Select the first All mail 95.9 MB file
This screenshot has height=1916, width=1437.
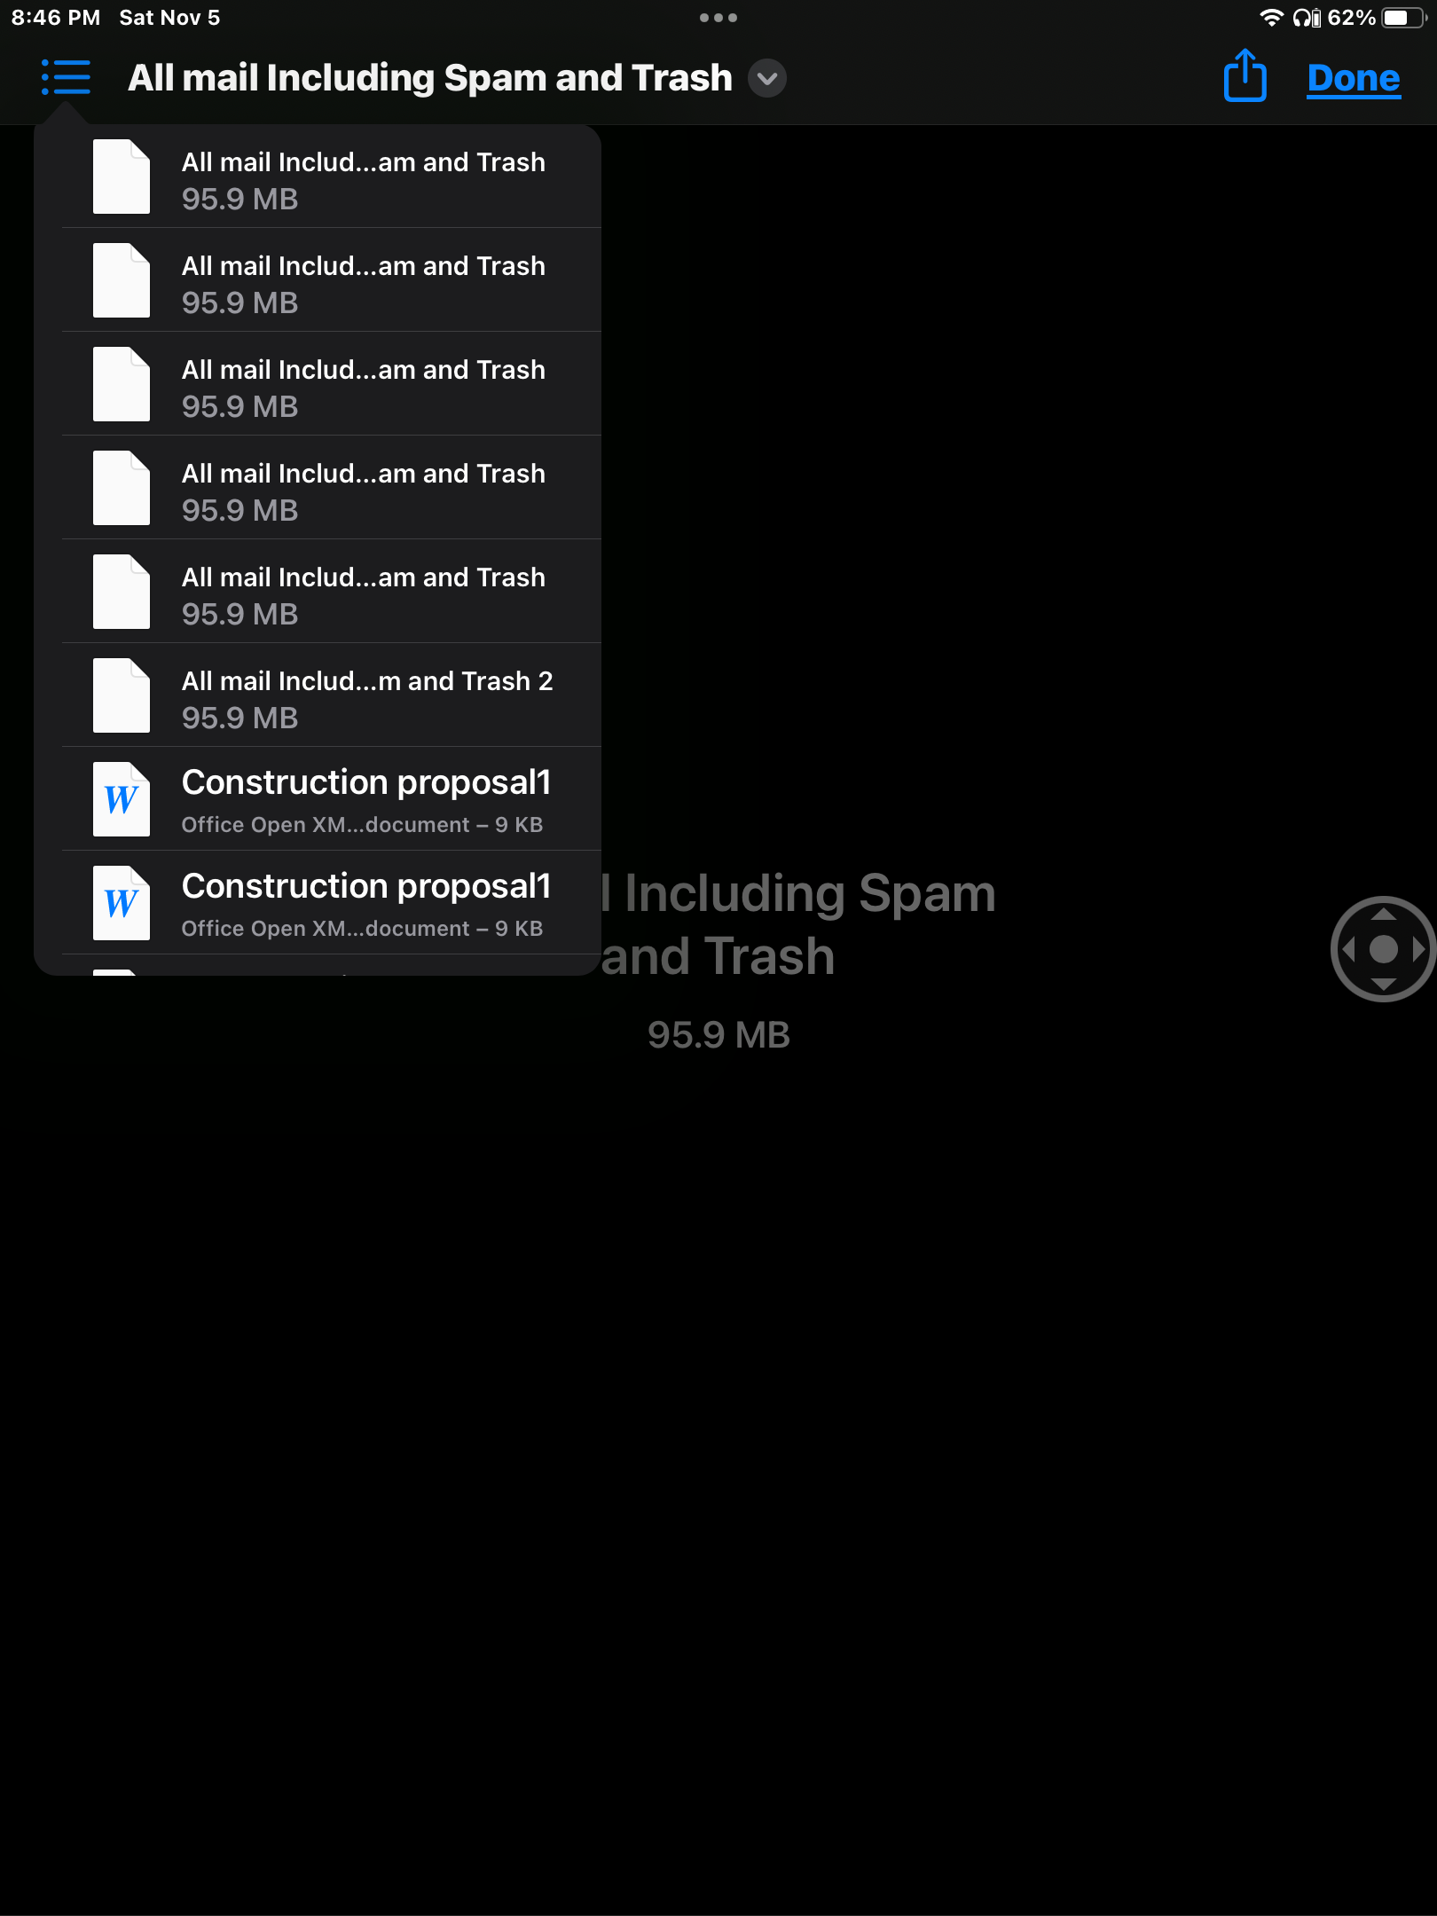(332, 177)
